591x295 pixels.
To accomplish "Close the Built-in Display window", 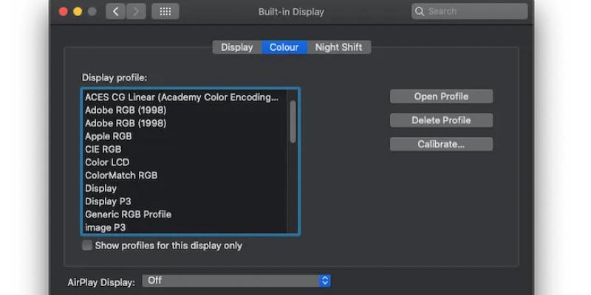I will (x=63, y=12).
